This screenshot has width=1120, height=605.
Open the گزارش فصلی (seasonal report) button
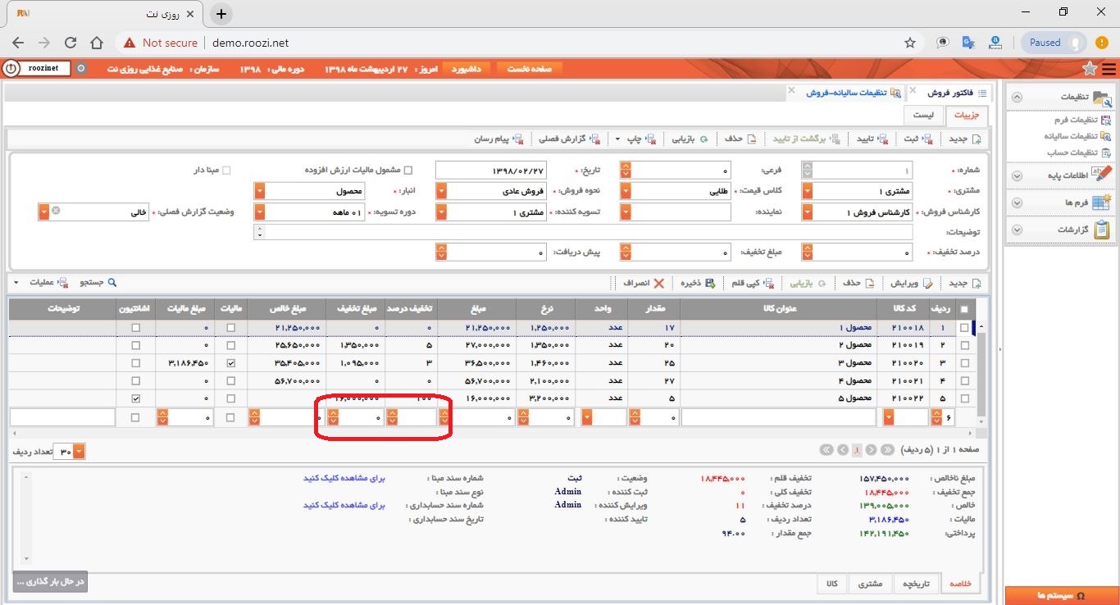569,139
